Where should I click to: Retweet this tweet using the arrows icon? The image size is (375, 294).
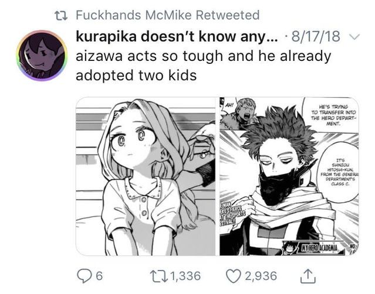point(159,276)
